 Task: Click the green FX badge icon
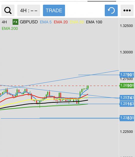click(15, 22)
